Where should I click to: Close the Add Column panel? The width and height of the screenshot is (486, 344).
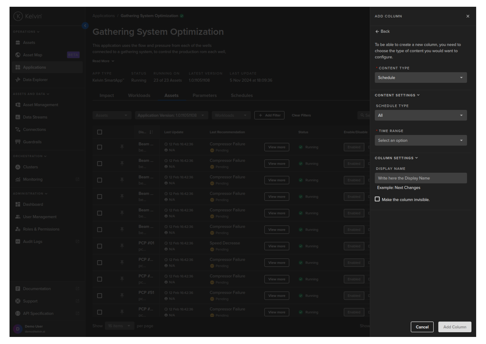(468, 16)
